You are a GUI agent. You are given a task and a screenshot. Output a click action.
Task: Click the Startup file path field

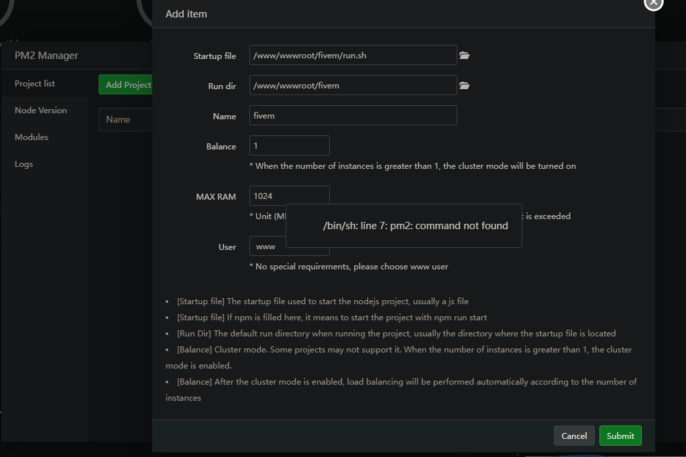click(x=353, y=56)
